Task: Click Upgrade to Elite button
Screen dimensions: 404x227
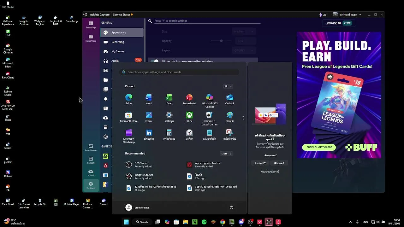Action: tap(339, 23)
